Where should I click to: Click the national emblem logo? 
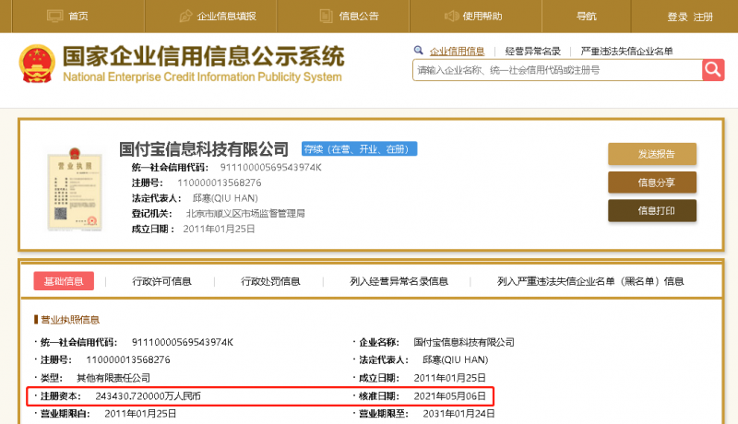coord(37,64)
